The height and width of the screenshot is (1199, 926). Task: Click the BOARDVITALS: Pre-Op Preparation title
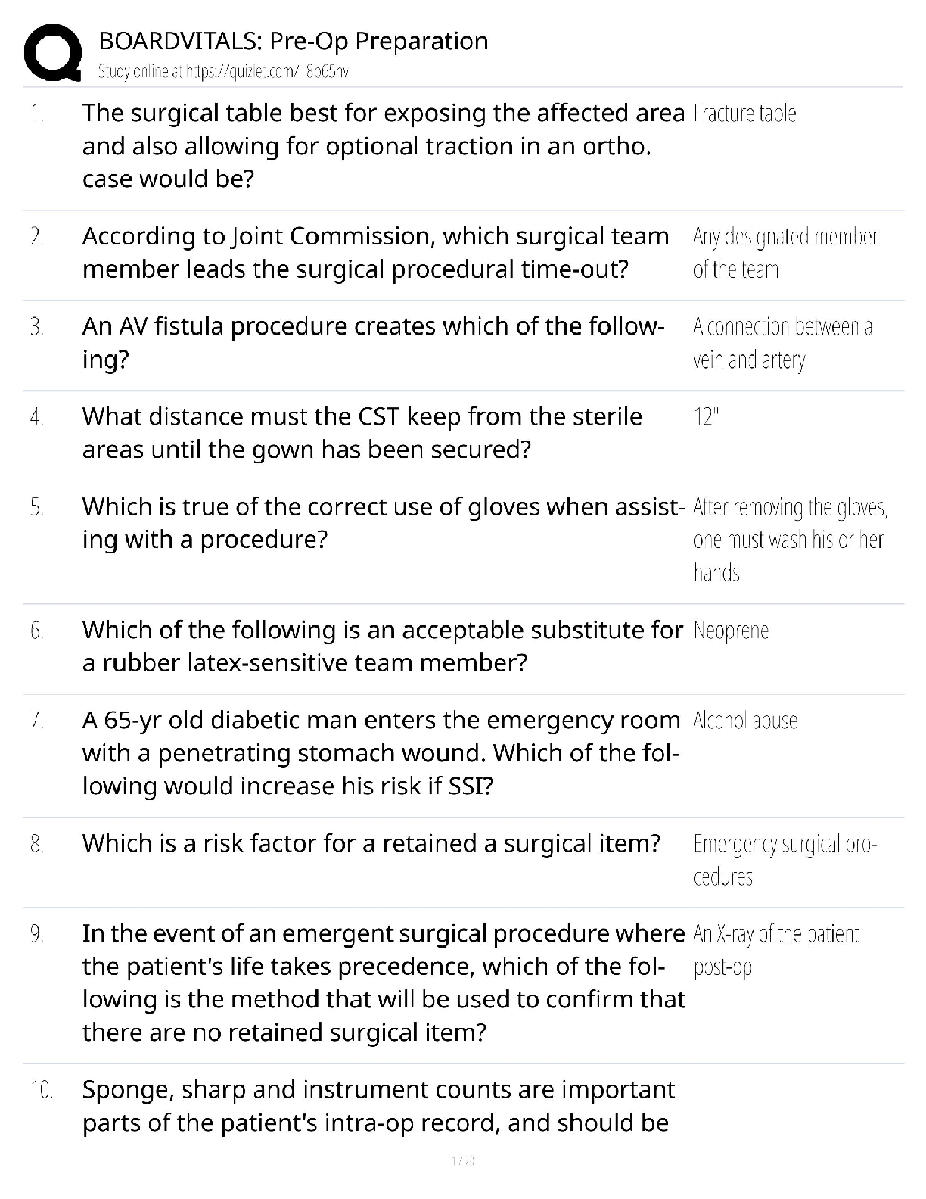click(294, 41)
